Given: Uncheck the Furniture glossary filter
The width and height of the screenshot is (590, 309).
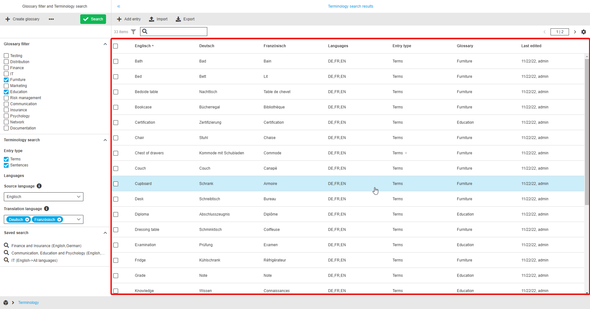Looking at the screenshot, I should click(x=6, y=80).
